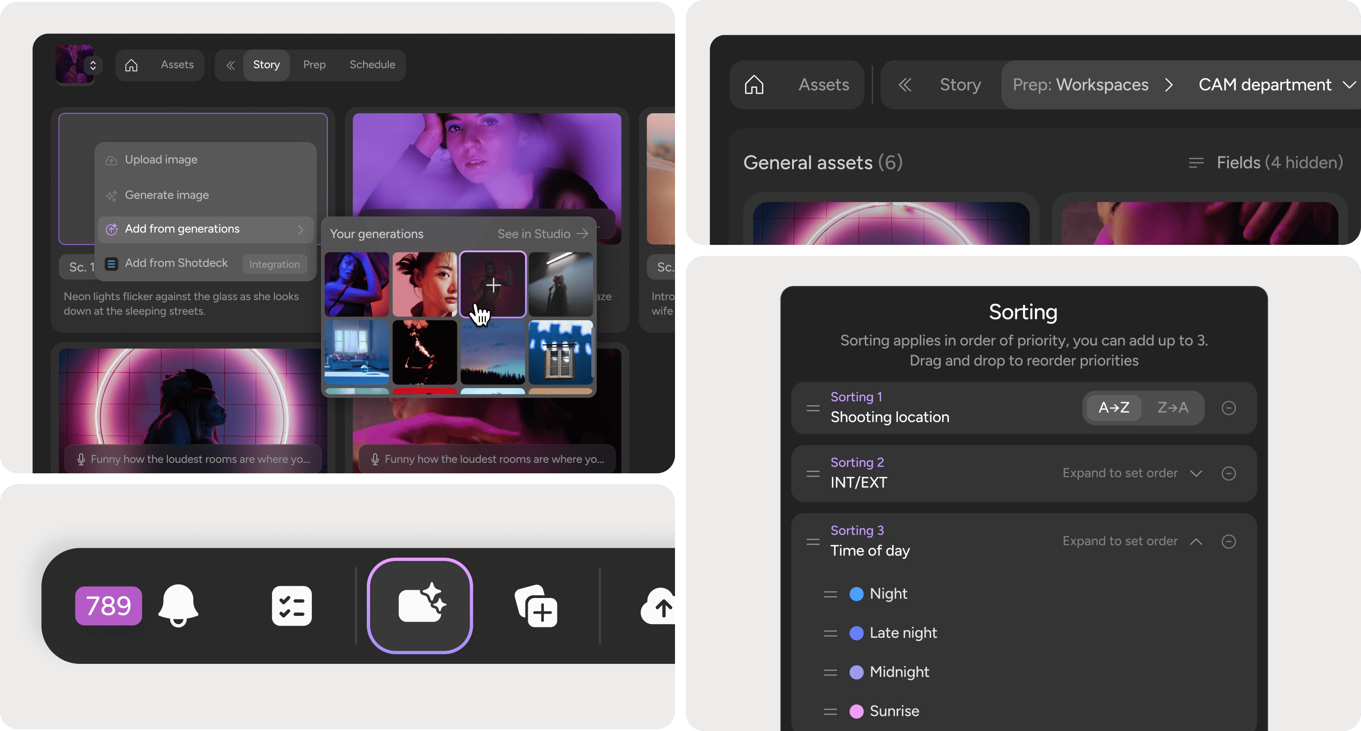Screen dimensions: 1361x731
Task: Expand Sorting 2 INT/EXT order chevron
Action: point(1196,473)
